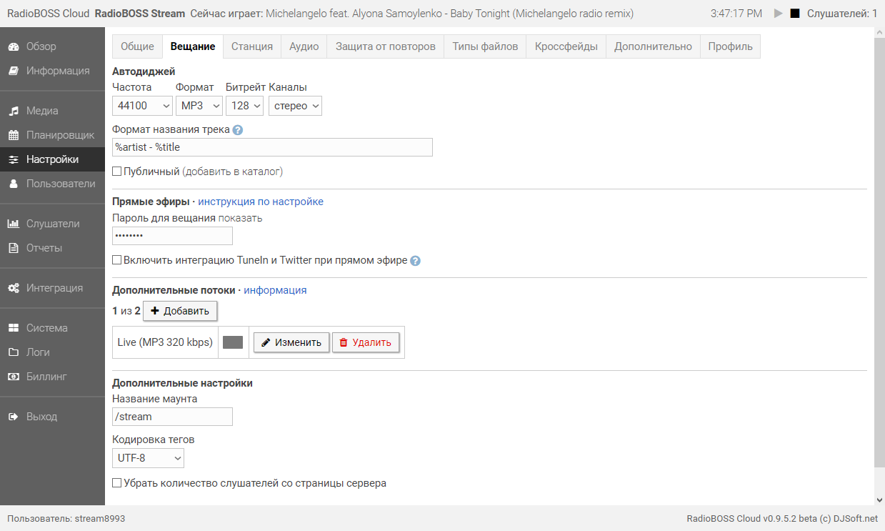This screenshot has width=885, height=531.
Task: Open the инструкция по настройке link
Action: pos(261,202)
